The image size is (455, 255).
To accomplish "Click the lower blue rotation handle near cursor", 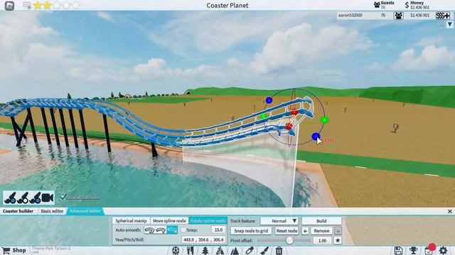I will [316, 136].
